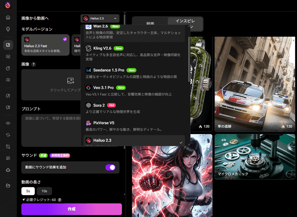Viewport: 297px width, 217px height.
Task: Switch to the インスピレーション tab
Action: (x=185, y=22)
